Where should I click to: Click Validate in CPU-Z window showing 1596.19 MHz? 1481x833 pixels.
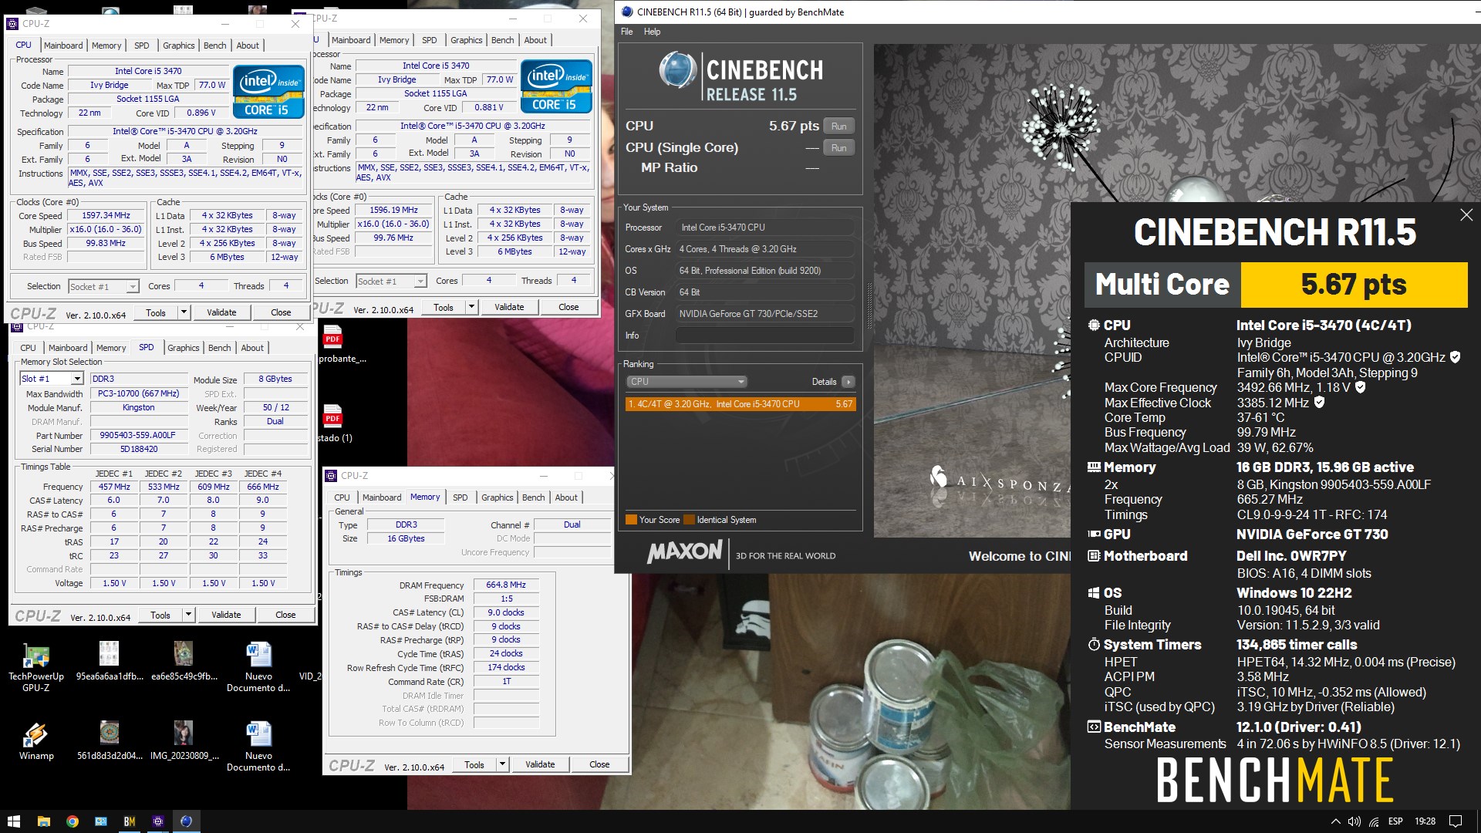pos(509,307)
